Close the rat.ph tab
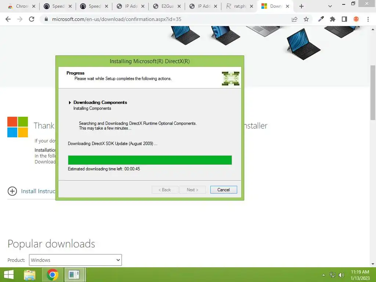Viewport: 376px width, 282px height. coord(251,7)
